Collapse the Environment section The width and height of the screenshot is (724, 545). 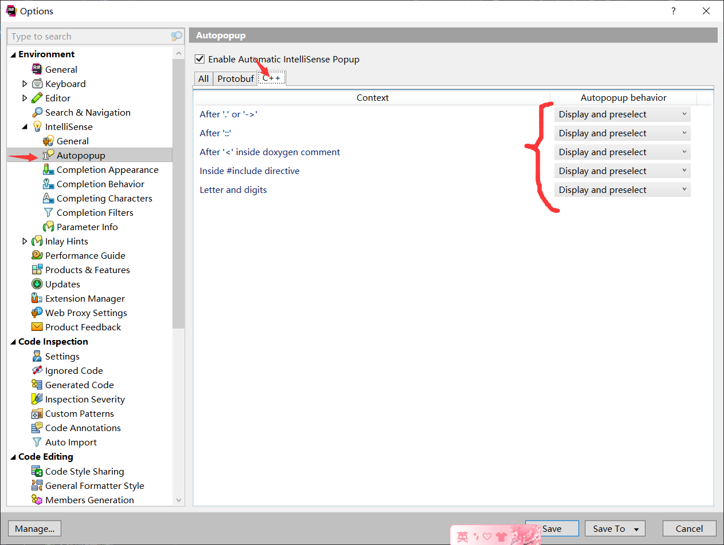click(13, 54)
